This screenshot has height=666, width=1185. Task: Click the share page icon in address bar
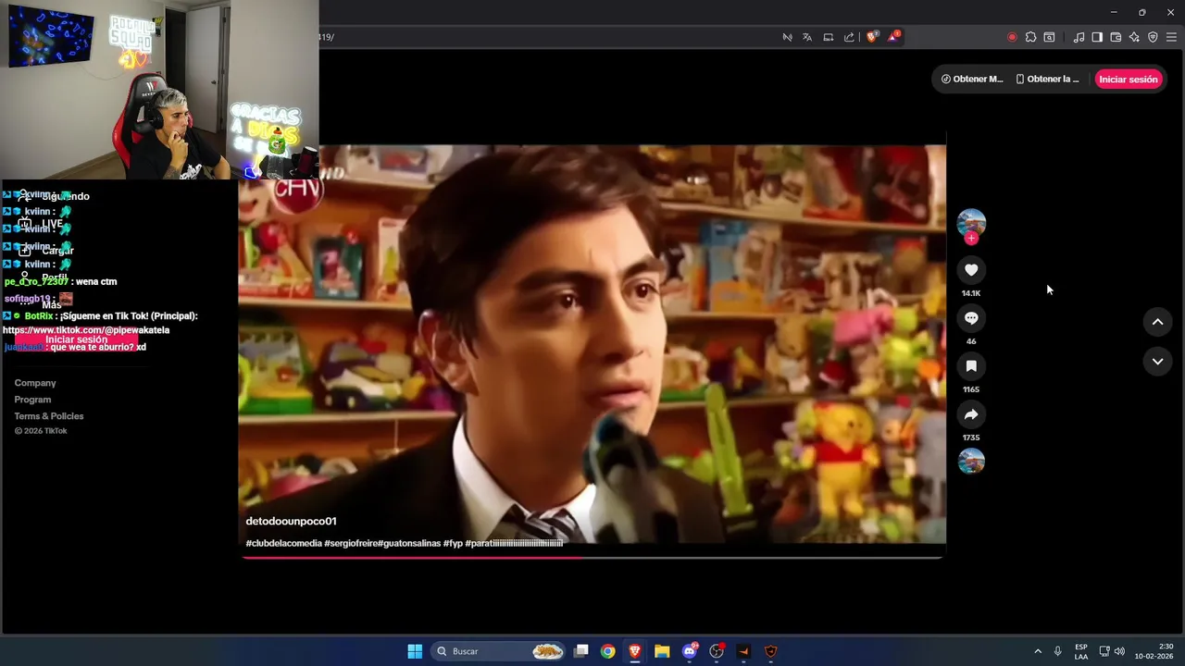[x=849, y=37]
